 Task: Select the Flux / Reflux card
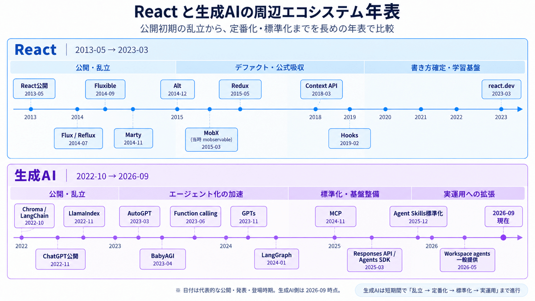click(78, 139)
